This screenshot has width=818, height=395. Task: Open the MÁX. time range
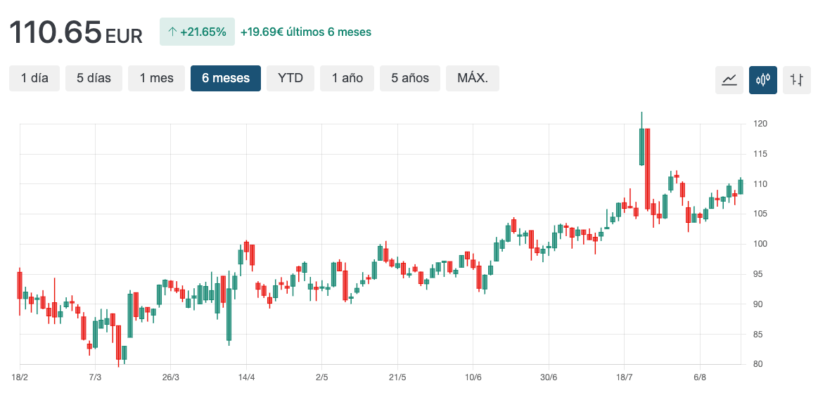(x=473, y=78)
